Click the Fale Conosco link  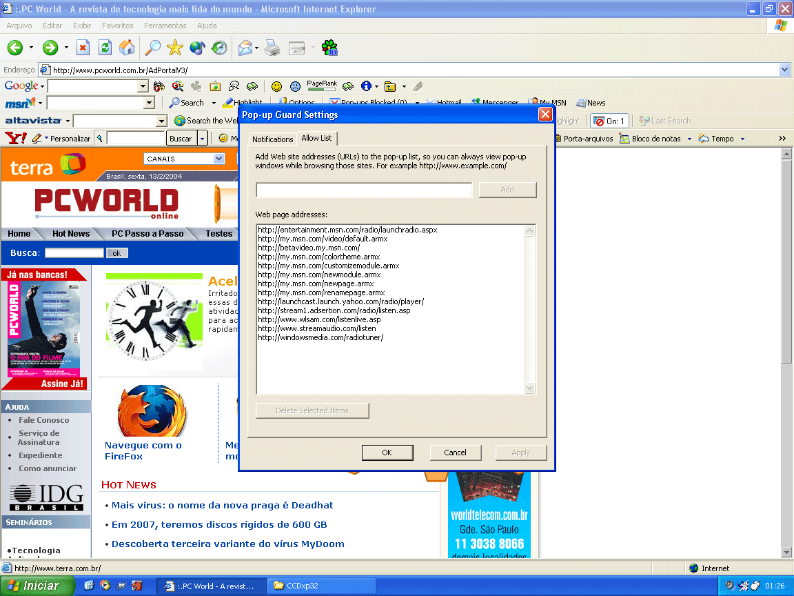coord(44,420)
